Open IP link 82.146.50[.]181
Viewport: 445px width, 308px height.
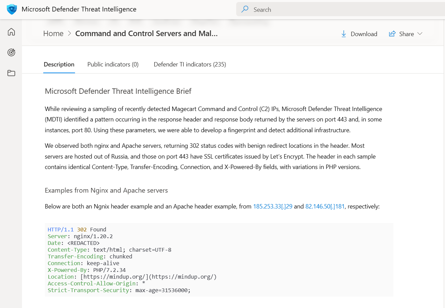[x=325, y=206]
